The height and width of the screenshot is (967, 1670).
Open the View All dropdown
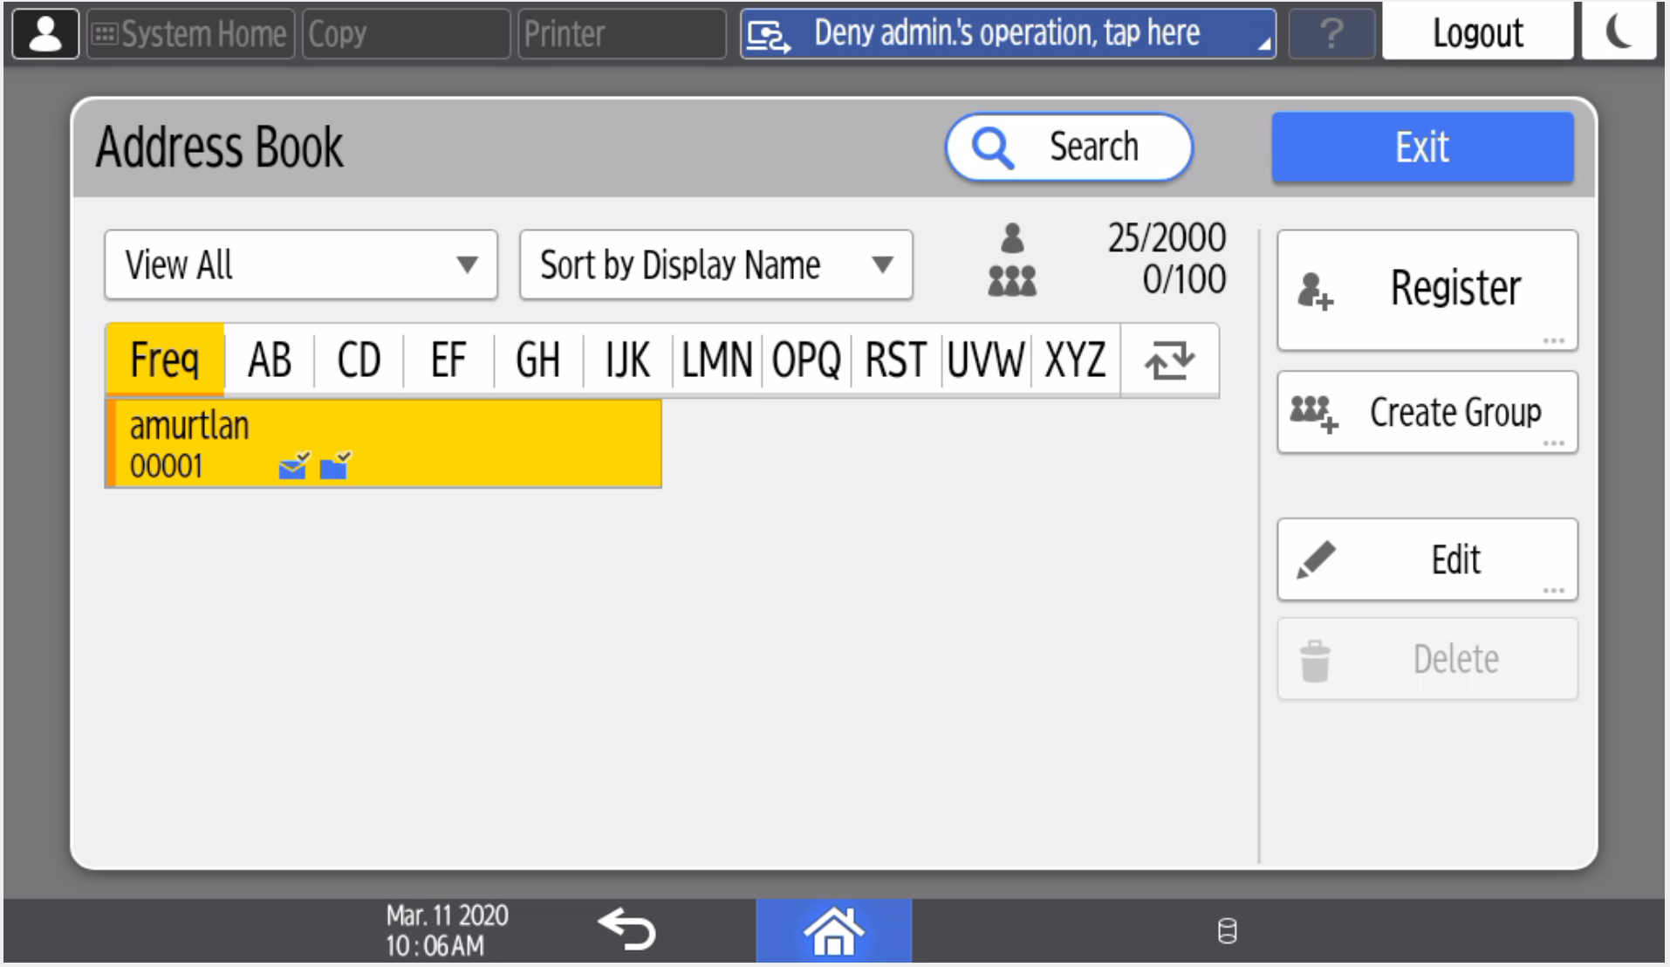pos(301,264)
